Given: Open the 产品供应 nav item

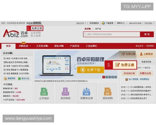Looking at the screenshot, I should 75,46.
